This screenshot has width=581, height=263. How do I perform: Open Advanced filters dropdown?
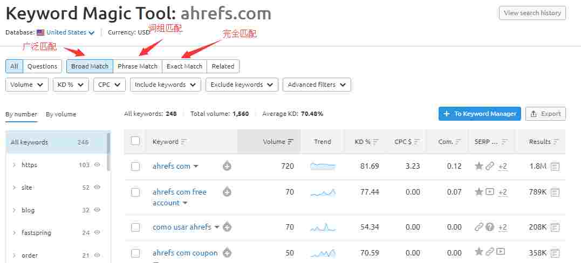tap(319, 85)
